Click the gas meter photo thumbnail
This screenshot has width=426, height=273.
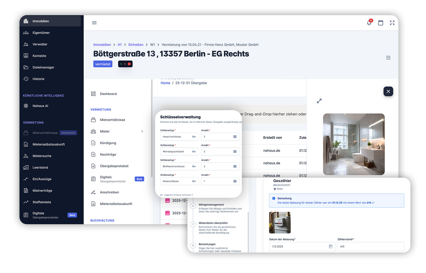tap(280, 222)
